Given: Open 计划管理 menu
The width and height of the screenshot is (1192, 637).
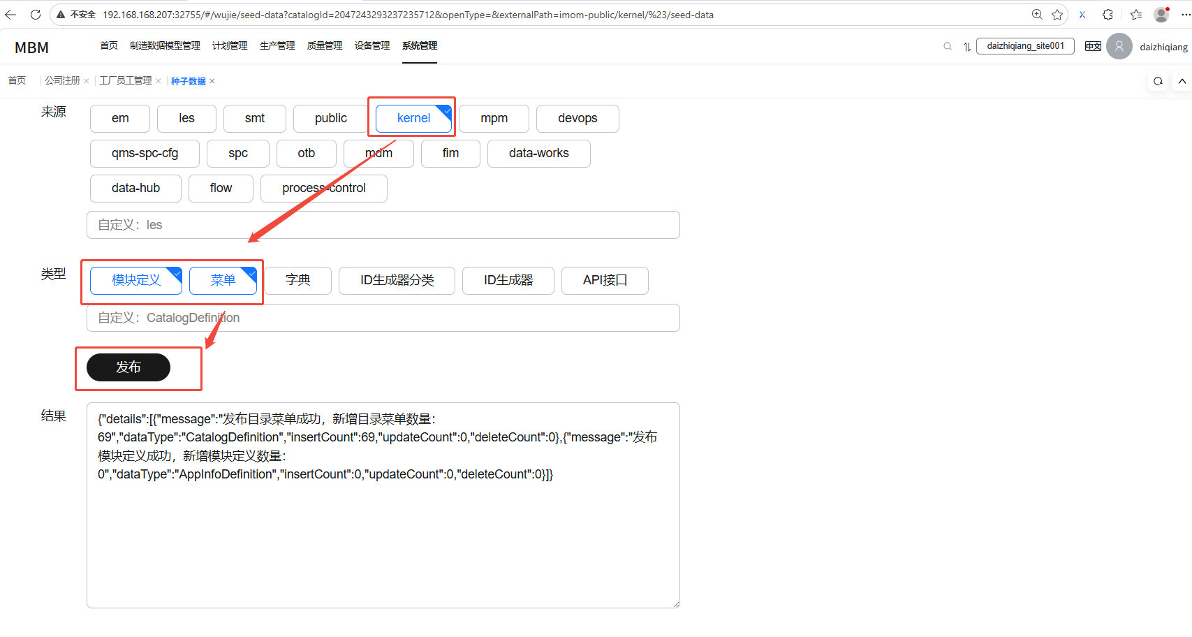Looking at the screenshot, I should point(230,45).
